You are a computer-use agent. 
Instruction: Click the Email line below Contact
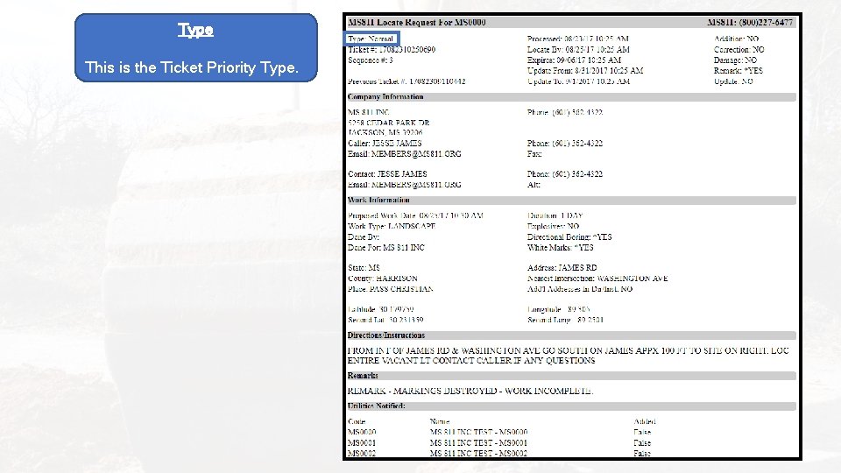point(404,185)
